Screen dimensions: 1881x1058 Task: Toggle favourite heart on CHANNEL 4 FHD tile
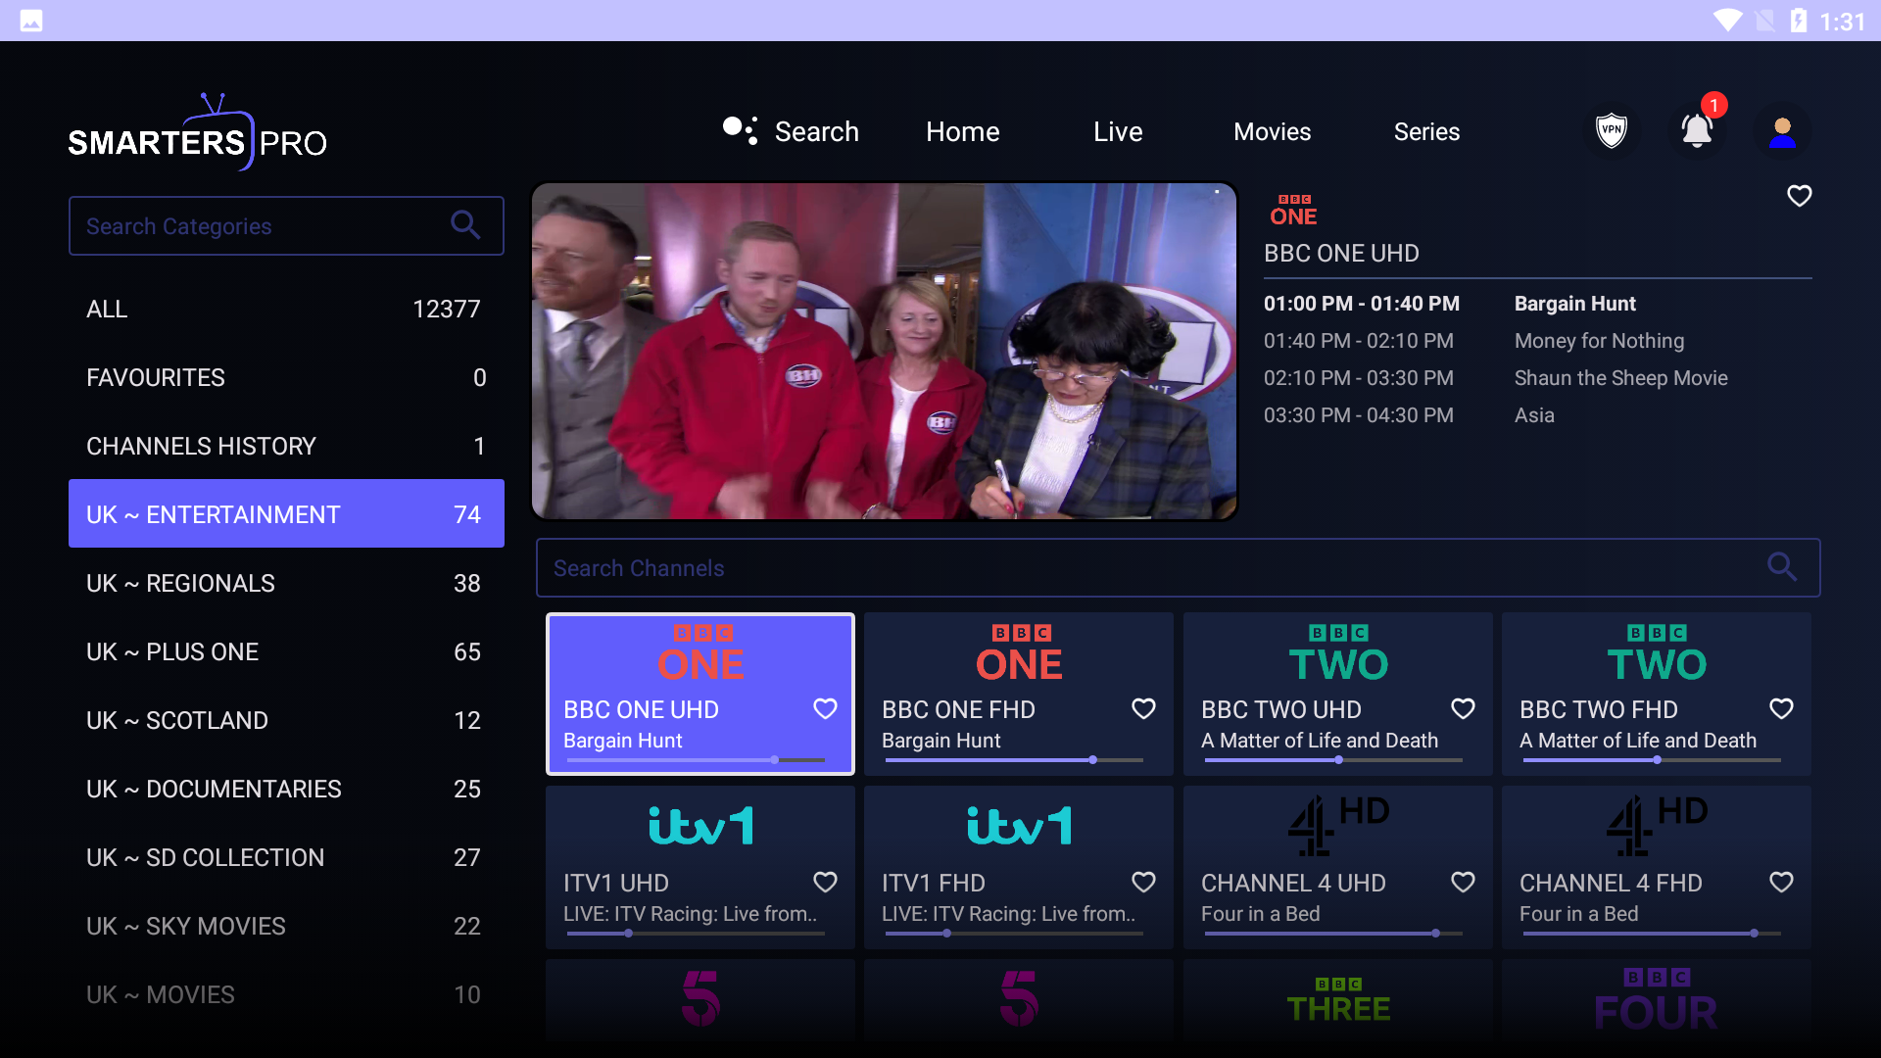click(1781, 882)
